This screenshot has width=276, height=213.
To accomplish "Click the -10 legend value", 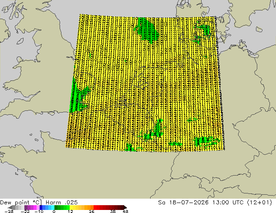I will [39, 211].
